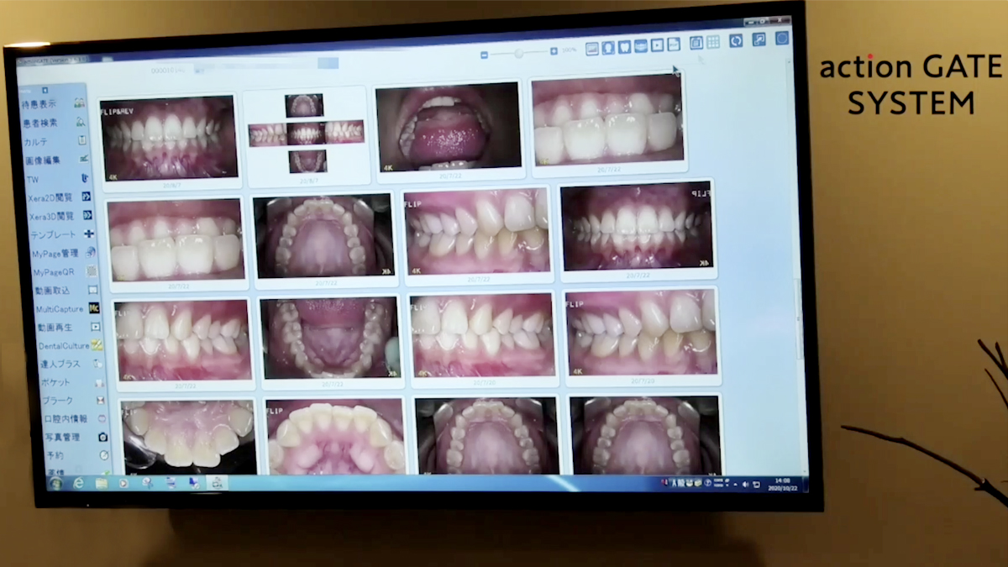The height and width of the screenshot is (567, 1008).
Task: Collapse the sidebar using the top arrow
Action: 45,90
